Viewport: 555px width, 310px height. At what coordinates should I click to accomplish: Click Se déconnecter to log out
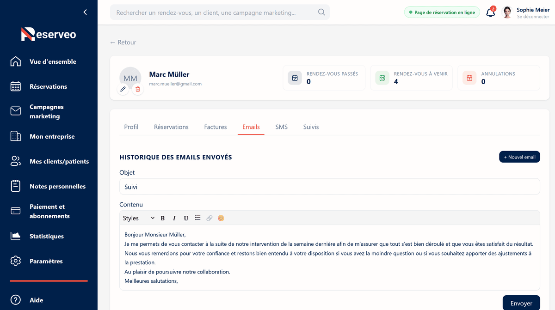[533, 17]
